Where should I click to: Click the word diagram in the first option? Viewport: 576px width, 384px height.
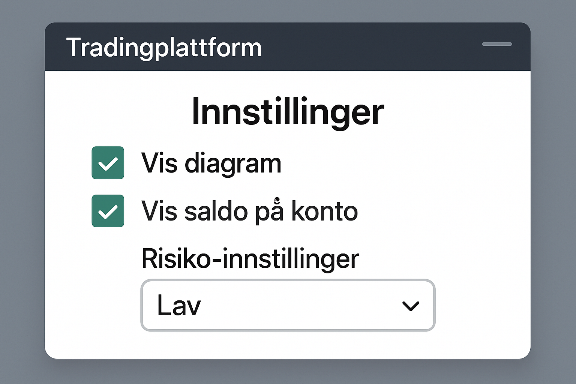pyautogui.click(x=233, y=164)
